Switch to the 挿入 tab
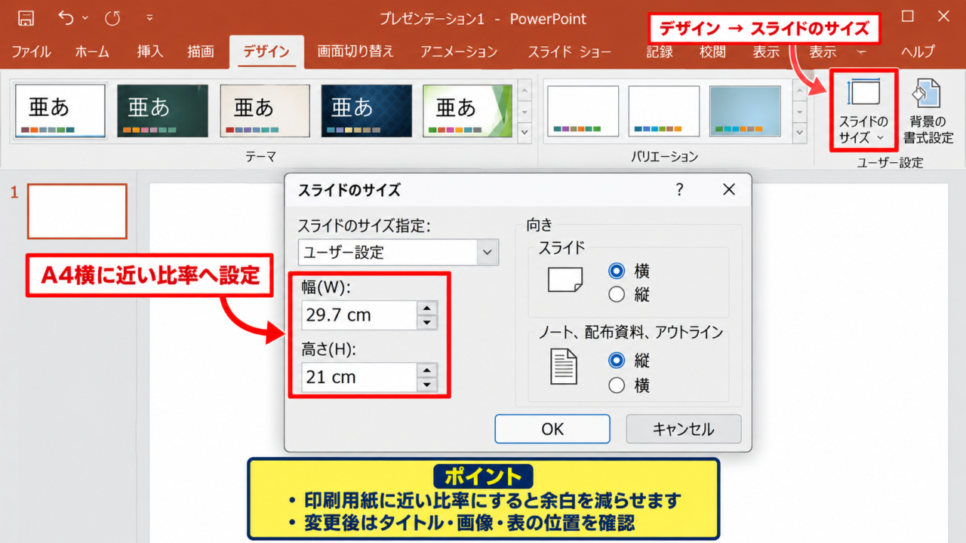Viewport: 966px width, 543px height. pyautogui.click(x=150, y=51)
